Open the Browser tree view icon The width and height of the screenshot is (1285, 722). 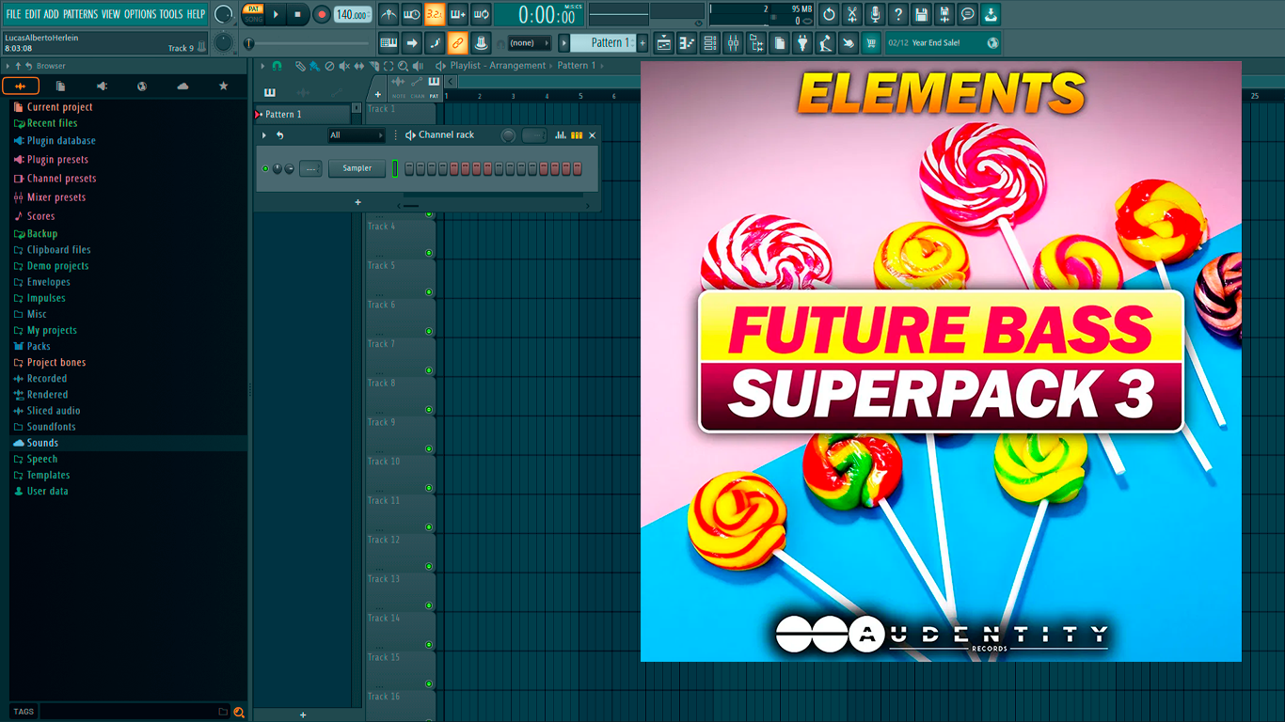756,42
